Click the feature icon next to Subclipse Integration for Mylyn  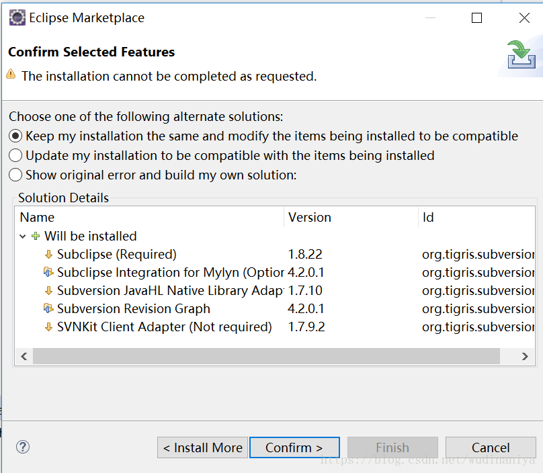[48, 272]
